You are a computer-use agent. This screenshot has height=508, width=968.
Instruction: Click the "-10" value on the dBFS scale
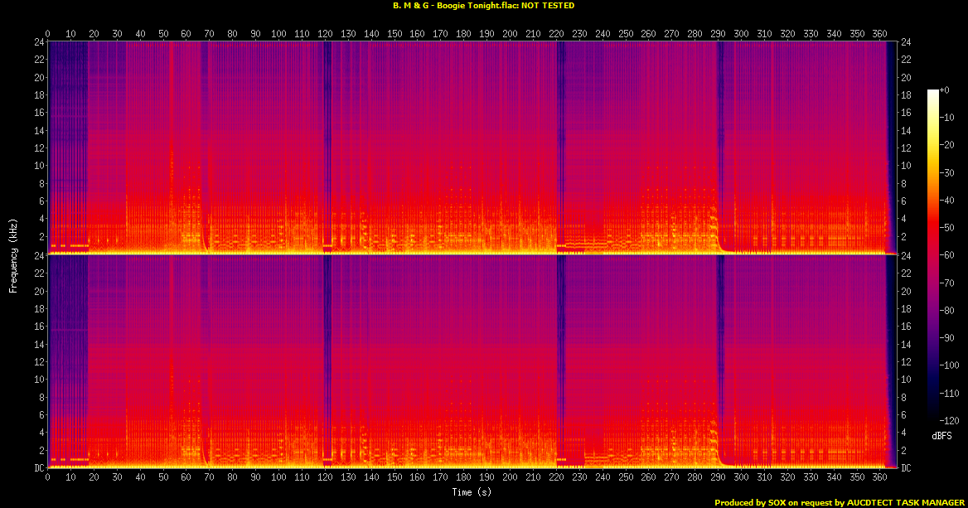point(947,118)
